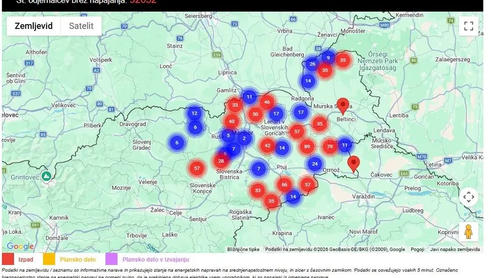This screenshot has width=491, height=278.
Task: Click the Dravograd town label
Action: tap(133, 124)
